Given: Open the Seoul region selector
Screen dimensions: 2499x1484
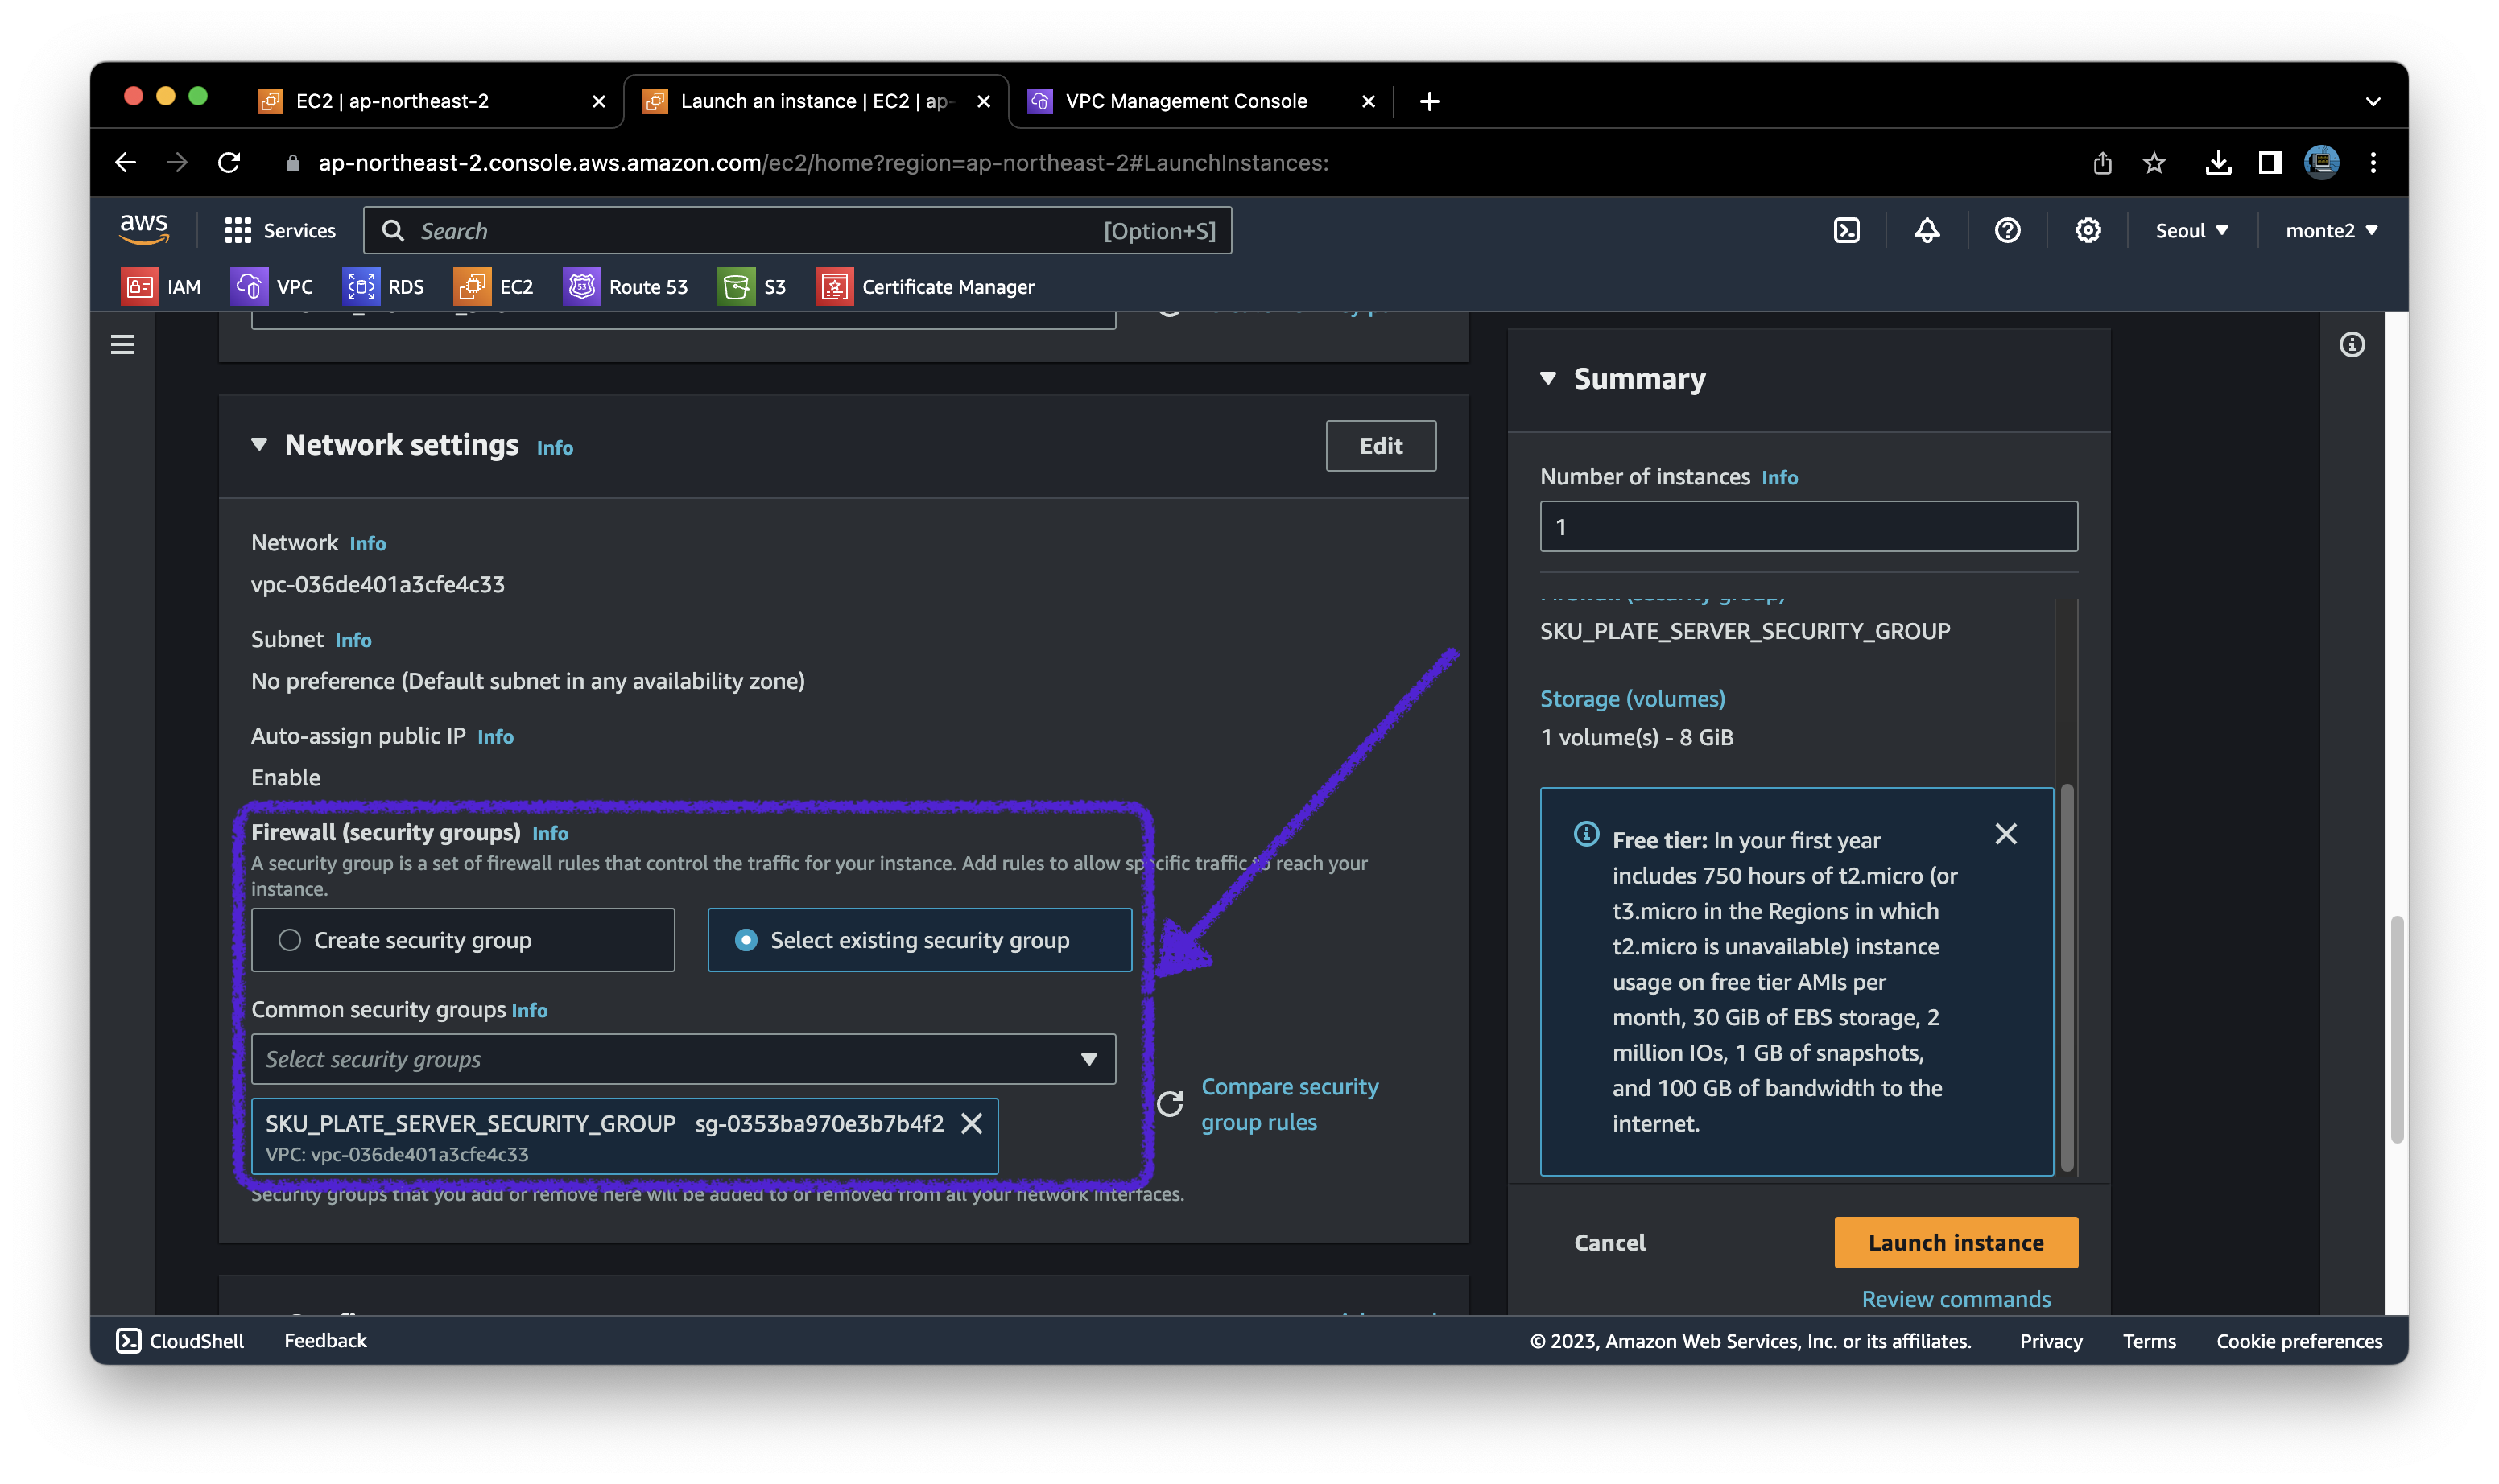Looking at the screenshot, I should 2191,231.
